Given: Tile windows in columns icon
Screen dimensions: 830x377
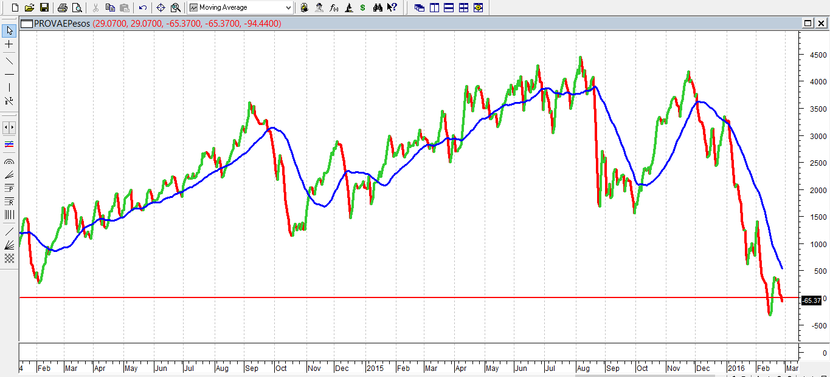Looking at the screenshot, I should point(434,8).
